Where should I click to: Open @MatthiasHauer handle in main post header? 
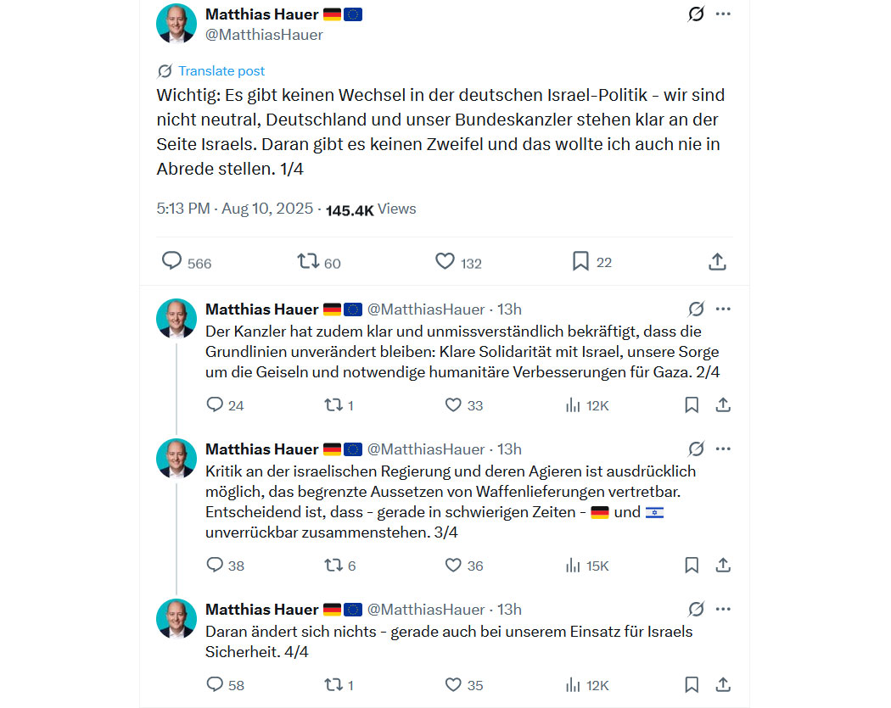[264, 35]
